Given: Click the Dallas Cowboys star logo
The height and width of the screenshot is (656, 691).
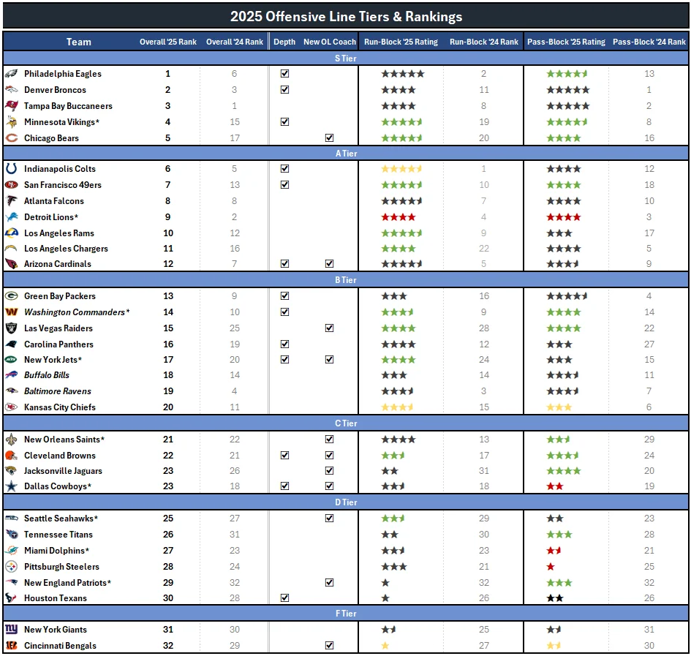Looking at the screenshot, I should point(11,486).
